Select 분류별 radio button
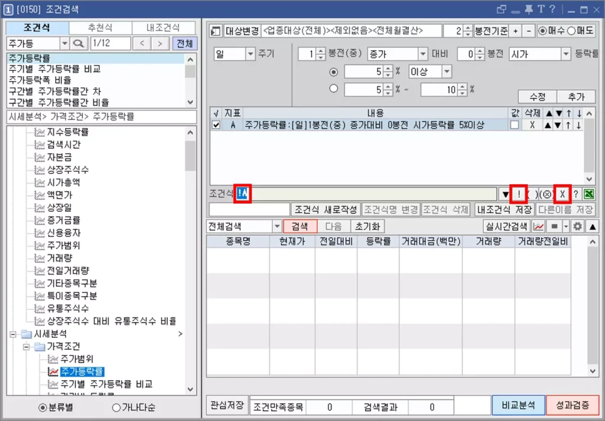605x421 pixels. tap(43, 407)
